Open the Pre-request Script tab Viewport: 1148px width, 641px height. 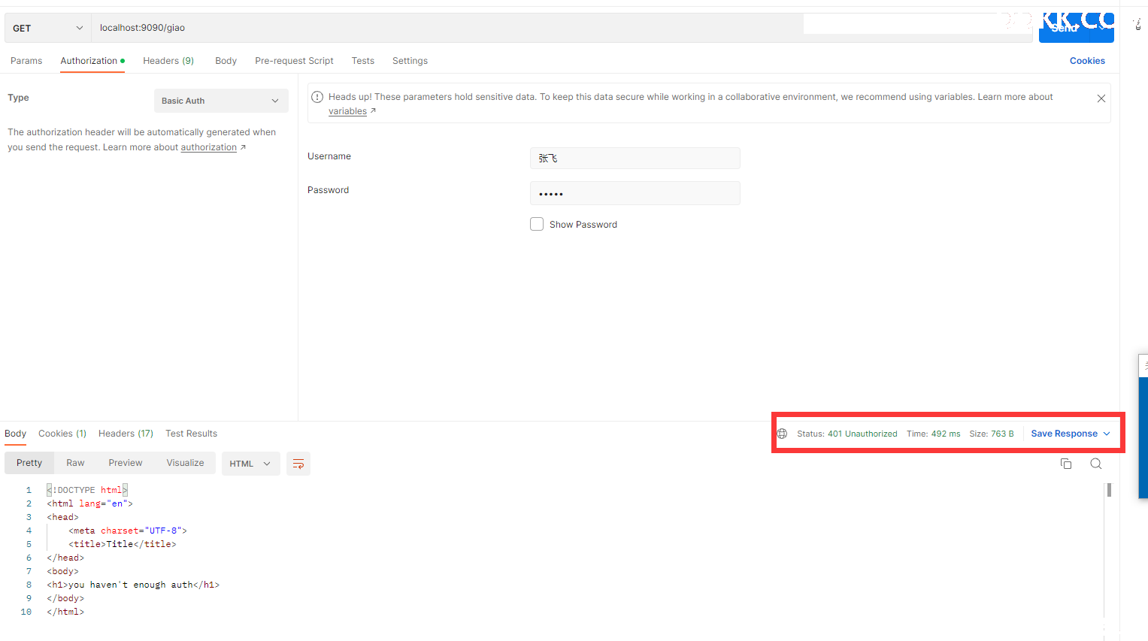click(x=294, y=61)
